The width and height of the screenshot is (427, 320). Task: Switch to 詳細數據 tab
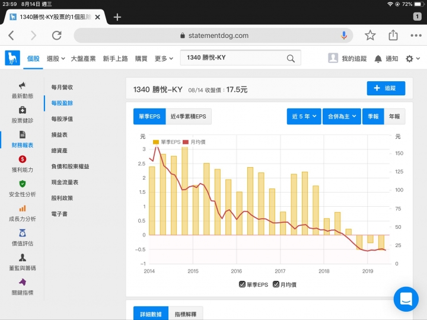(151, 314)
